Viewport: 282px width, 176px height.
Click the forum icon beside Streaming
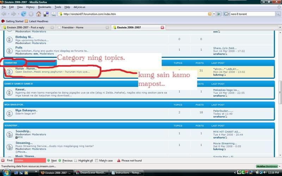[x=10, y=147]
